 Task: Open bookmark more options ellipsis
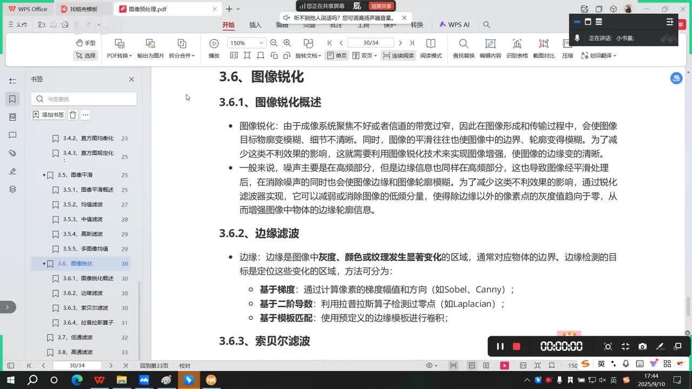pos(85,115)
